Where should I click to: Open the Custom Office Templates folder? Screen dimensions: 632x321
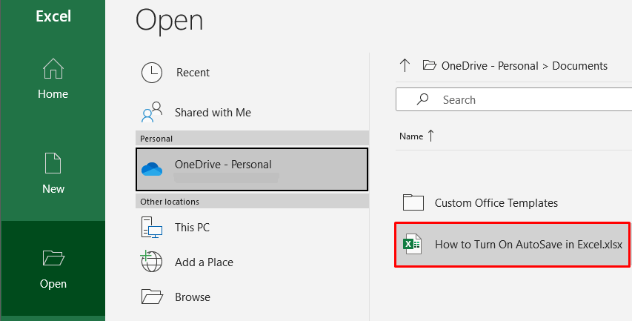point(513,203)
